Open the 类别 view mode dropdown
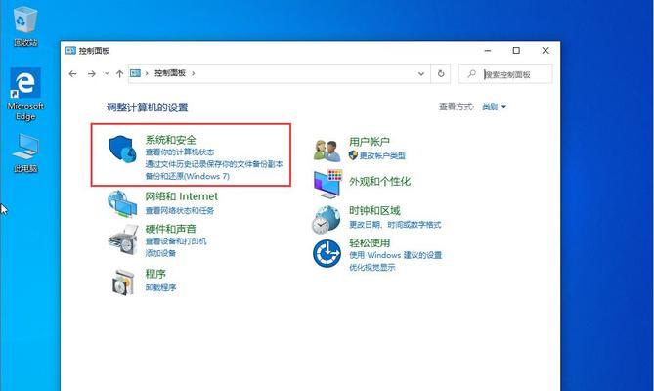Image resolution: width=654 pixels, height=391 pixels. pyautogui.click(x=495, y=107)
